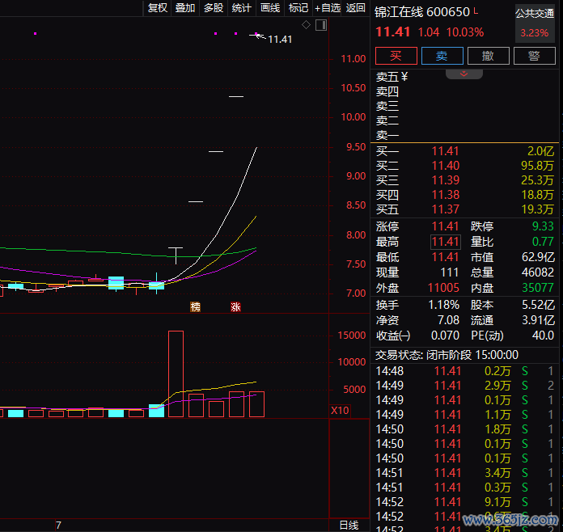Click the T-shaped candlestick near 7.75
Screen dimensions: 563x532
click(x=176, y=255)
